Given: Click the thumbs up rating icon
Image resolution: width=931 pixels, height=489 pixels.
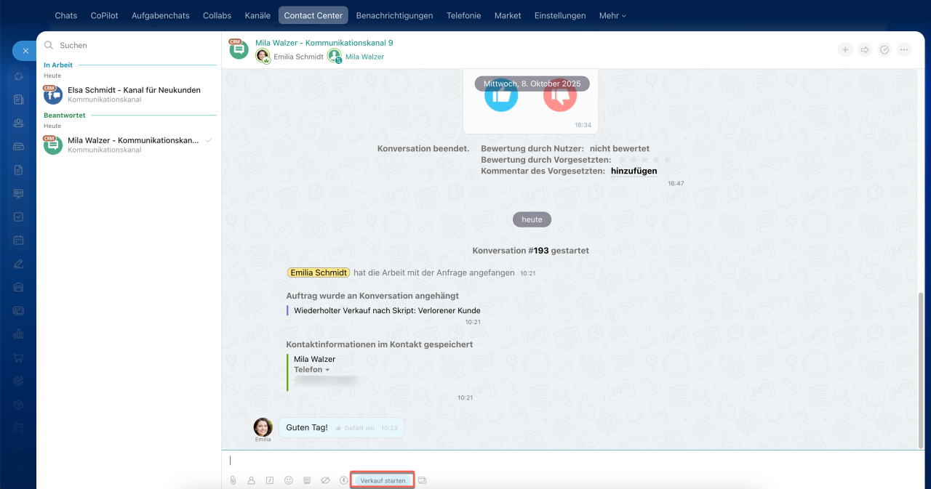Looking at the screenshot, I should [501, 97].
